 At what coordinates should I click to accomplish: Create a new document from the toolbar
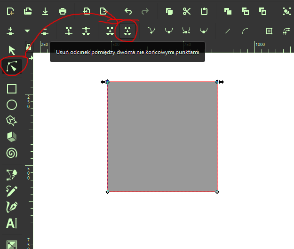[x=10, y=11]
